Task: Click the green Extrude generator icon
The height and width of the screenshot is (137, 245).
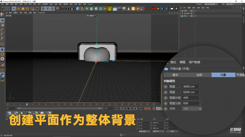Action: pyautogui.click(x=92, y=9)
